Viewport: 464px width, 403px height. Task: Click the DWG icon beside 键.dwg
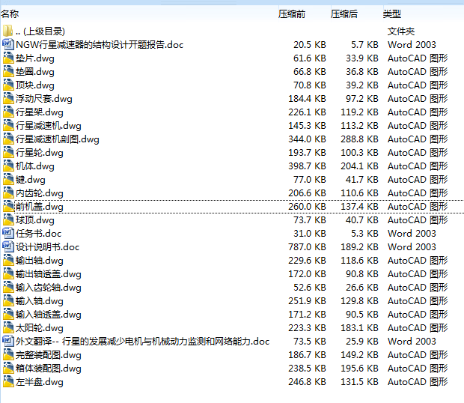click(x=8, y=179)
